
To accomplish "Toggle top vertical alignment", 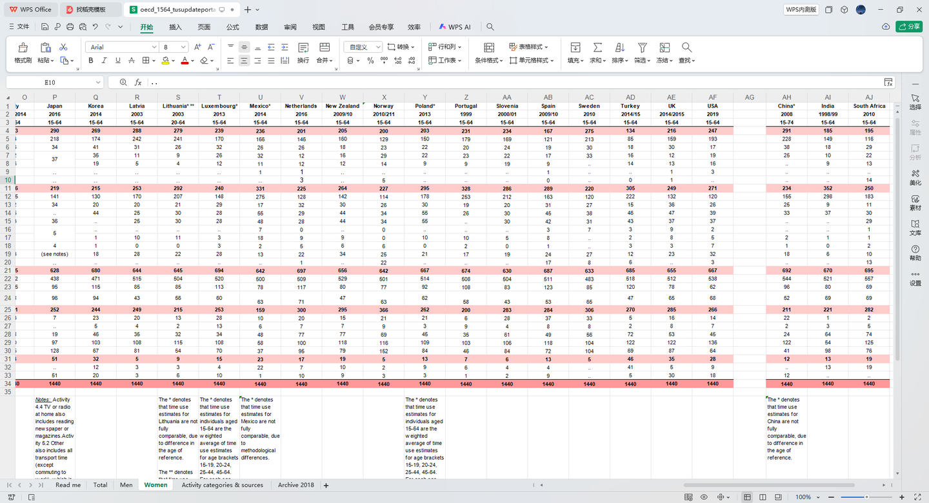I will 230,47.
